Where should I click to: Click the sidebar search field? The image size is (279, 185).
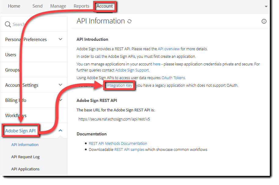click(x=37, y=24)
